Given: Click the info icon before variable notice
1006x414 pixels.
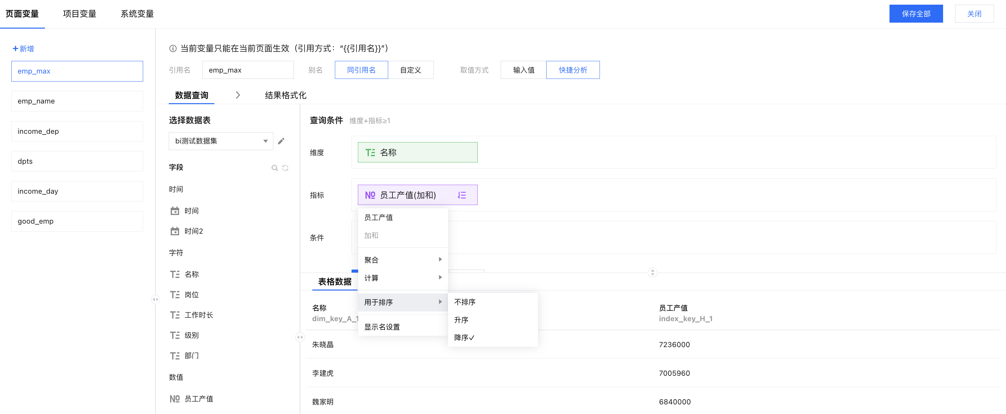Looking at the screenshot, I should [173, 49].
